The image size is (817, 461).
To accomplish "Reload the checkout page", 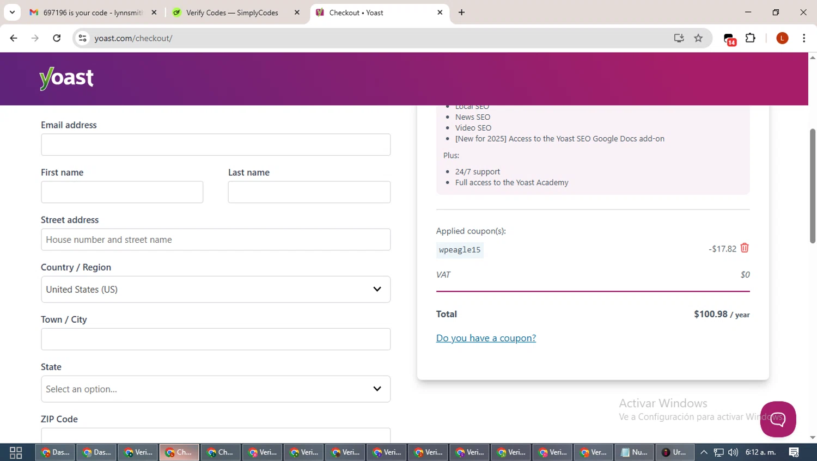I will [57, 38].
